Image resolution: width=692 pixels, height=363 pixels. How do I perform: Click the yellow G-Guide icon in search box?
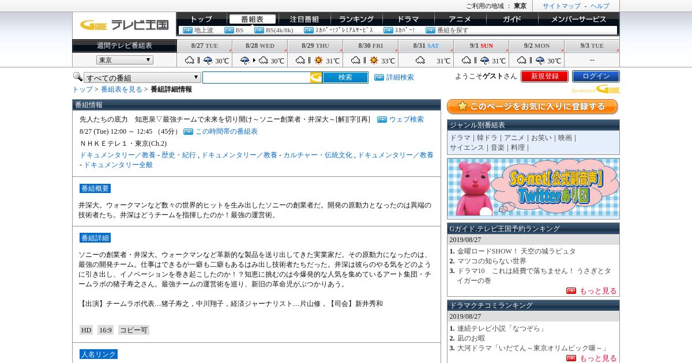click(316, 77)
